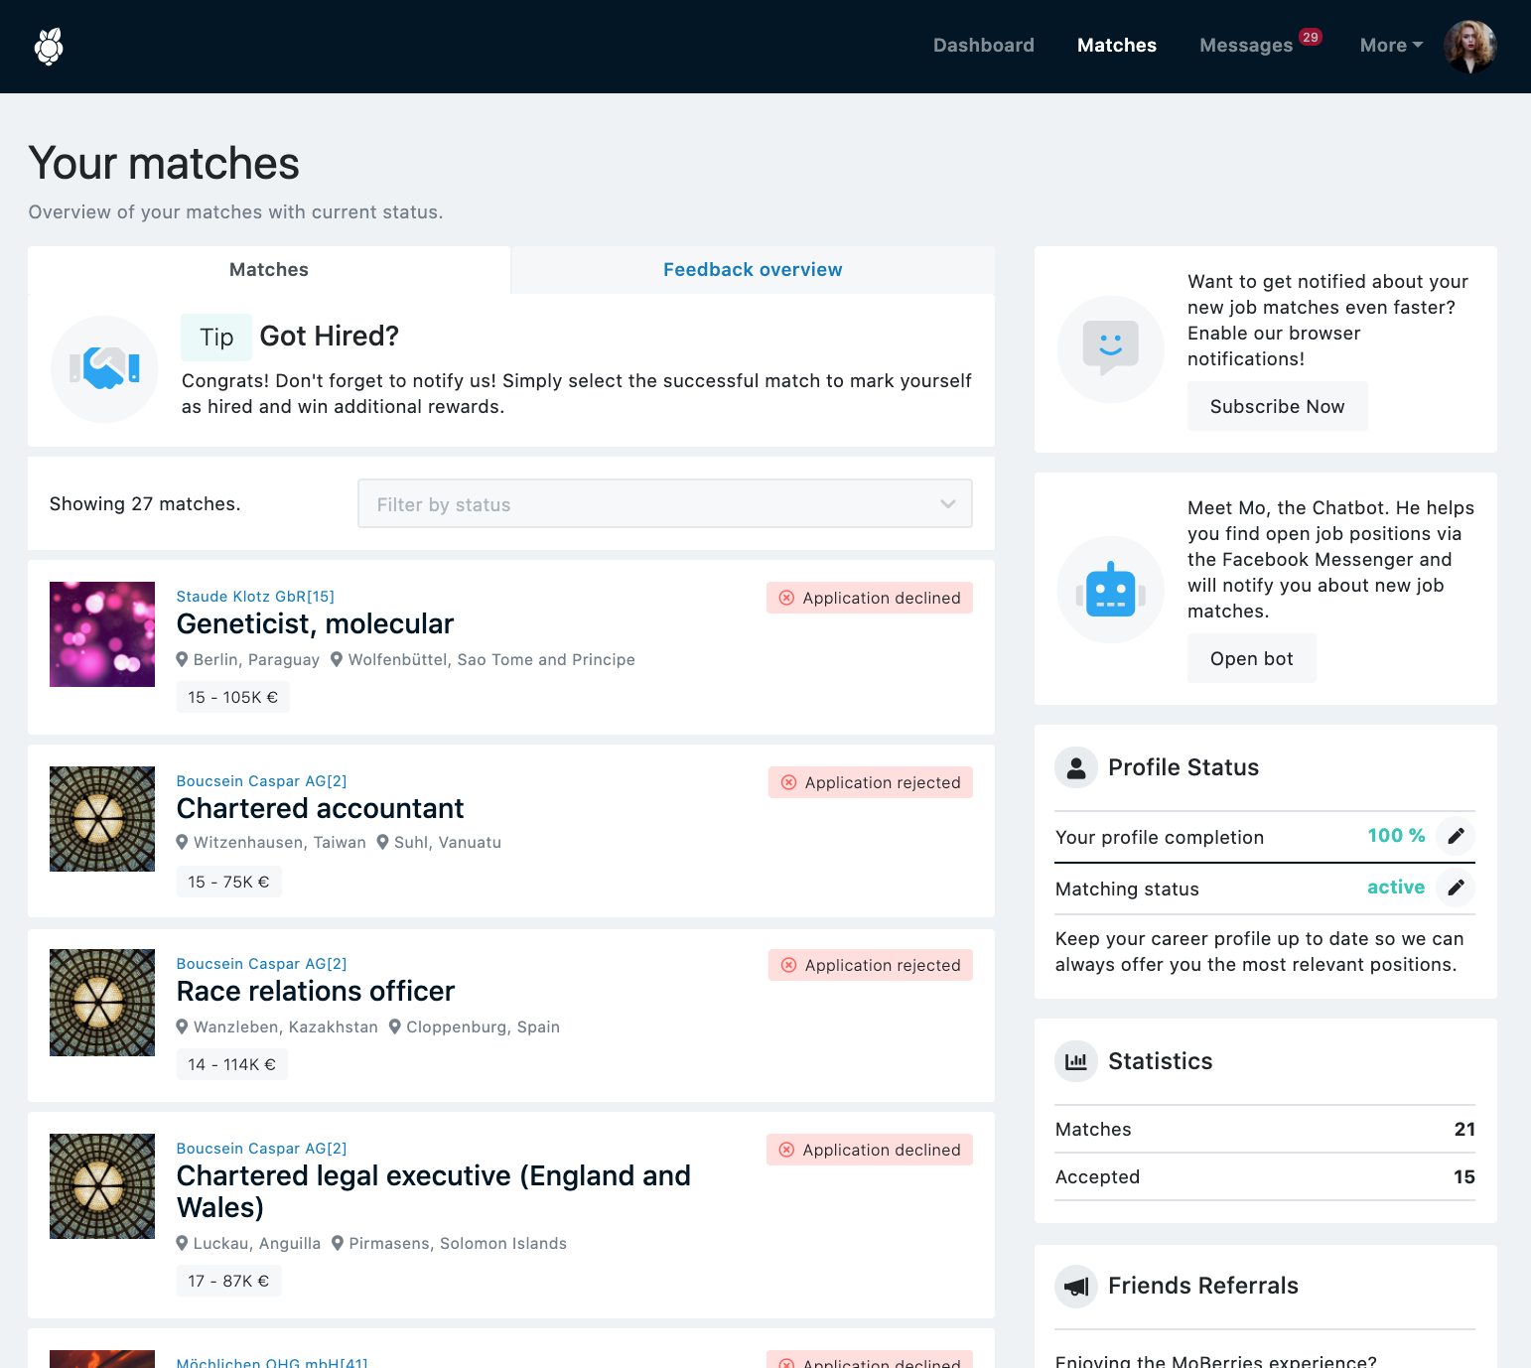The width and height of the screenshot is (1531, 1368).
Task: Click the MoBerries logo in header
Action: pos(49,46)
